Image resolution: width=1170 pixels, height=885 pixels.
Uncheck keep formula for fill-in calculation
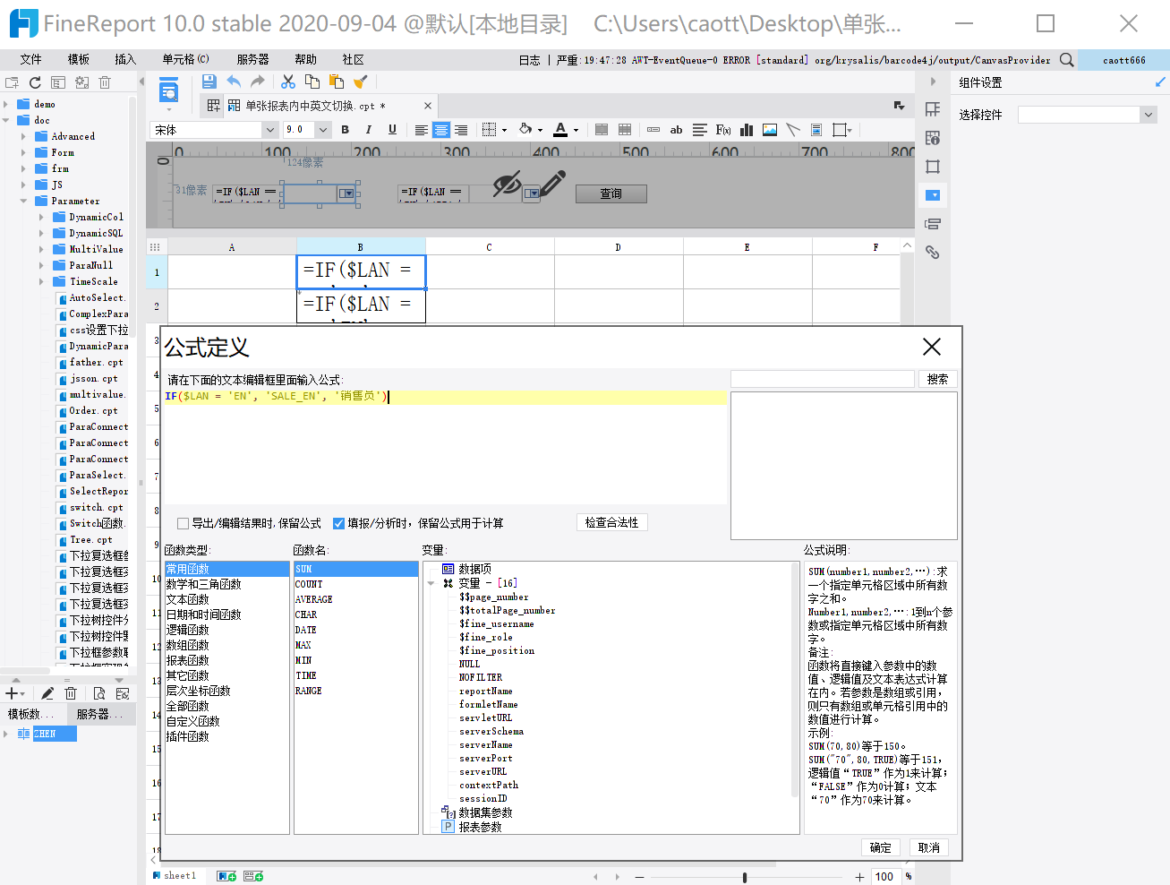tap(339, 523)
